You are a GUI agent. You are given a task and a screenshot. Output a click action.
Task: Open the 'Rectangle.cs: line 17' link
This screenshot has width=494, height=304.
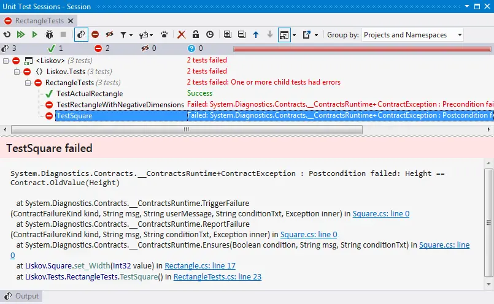(200, 265)
